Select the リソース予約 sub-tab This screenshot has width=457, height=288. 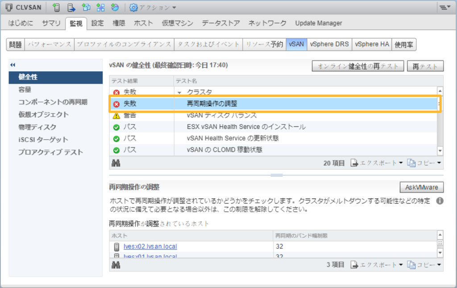click(264, 45)
